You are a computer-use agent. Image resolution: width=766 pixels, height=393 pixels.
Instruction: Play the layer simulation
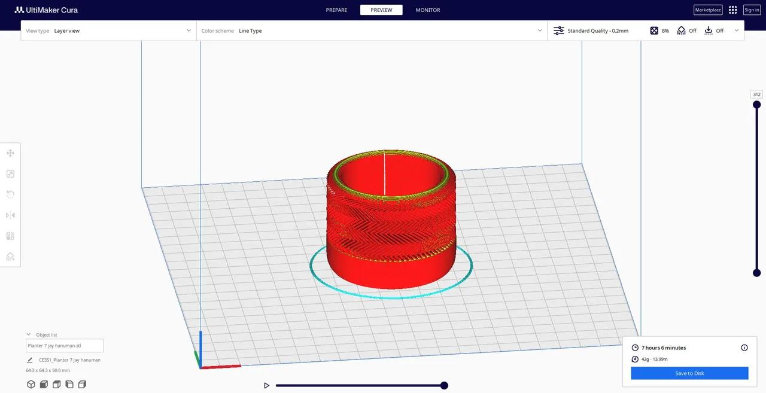267,386
